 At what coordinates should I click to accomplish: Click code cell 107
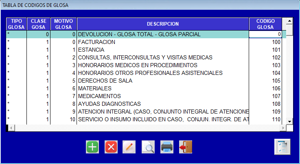click(265, 96)
